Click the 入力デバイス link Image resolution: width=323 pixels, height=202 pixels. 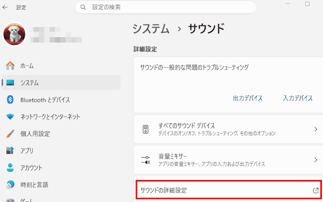pos(298,98)
